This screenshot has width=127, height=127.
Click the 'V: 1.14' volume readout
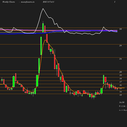(x=122, y=106)
